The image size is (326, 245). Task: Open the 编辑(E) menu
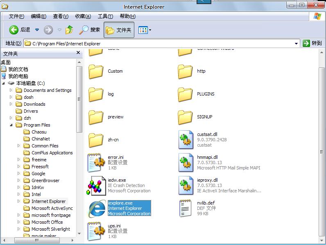(38, 16)
